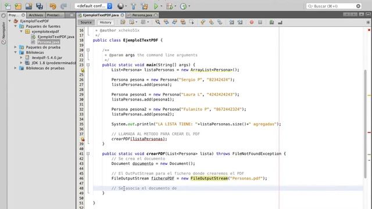Select the EjemploITextPDF.java editor tab

point(101,15)
